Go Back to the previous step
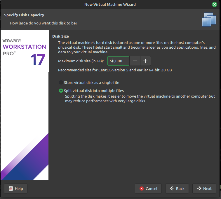The image size is (221, 199). (177, 189)
